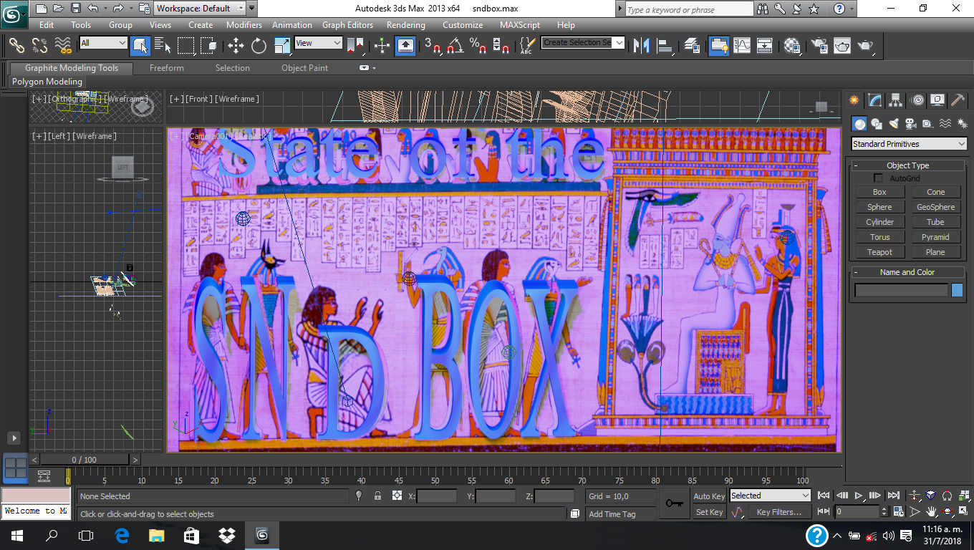Click the Unlink Selection tool
The image size is (974, 550).
click(40, 45)
